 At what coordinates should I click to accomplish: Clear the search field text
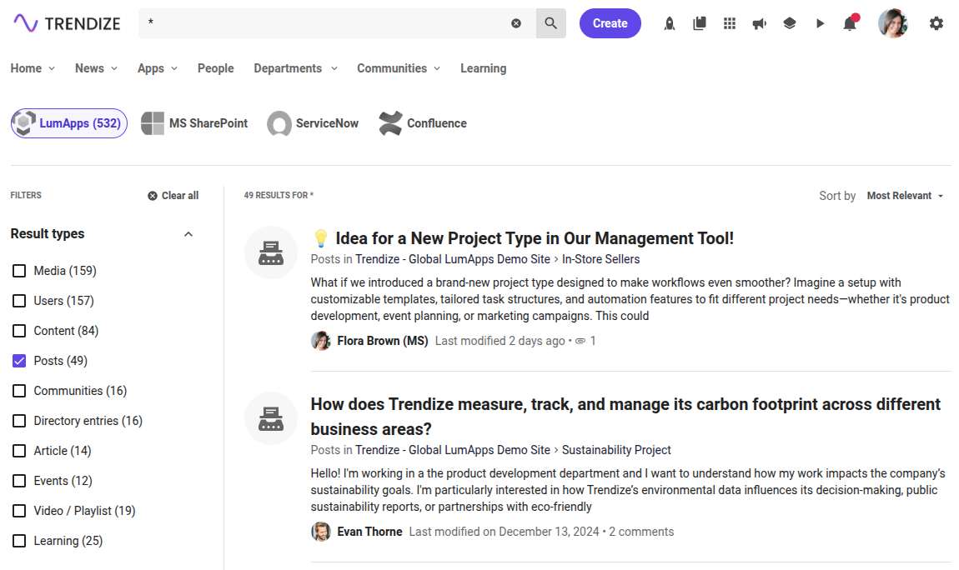coord(516,23)
